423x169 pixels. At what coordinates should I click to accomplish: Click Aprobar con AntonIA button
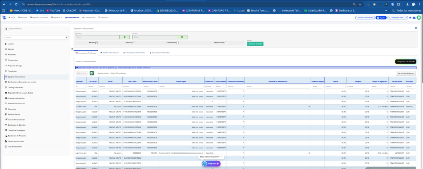click(x=406, y=62)
